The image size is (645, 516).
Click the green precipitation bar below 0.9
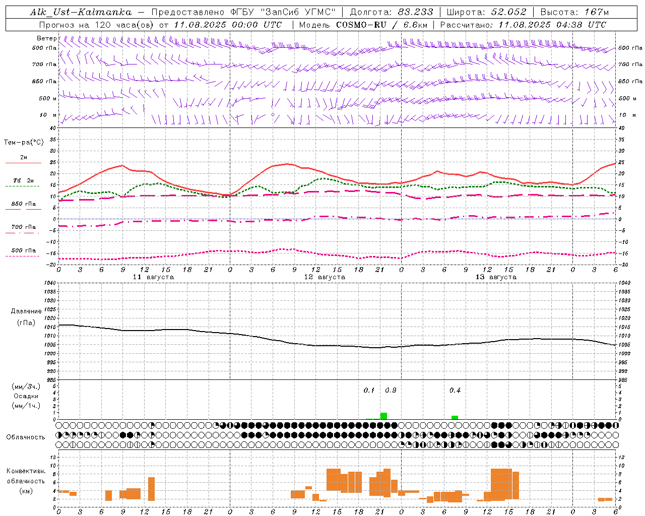[383, 416]
